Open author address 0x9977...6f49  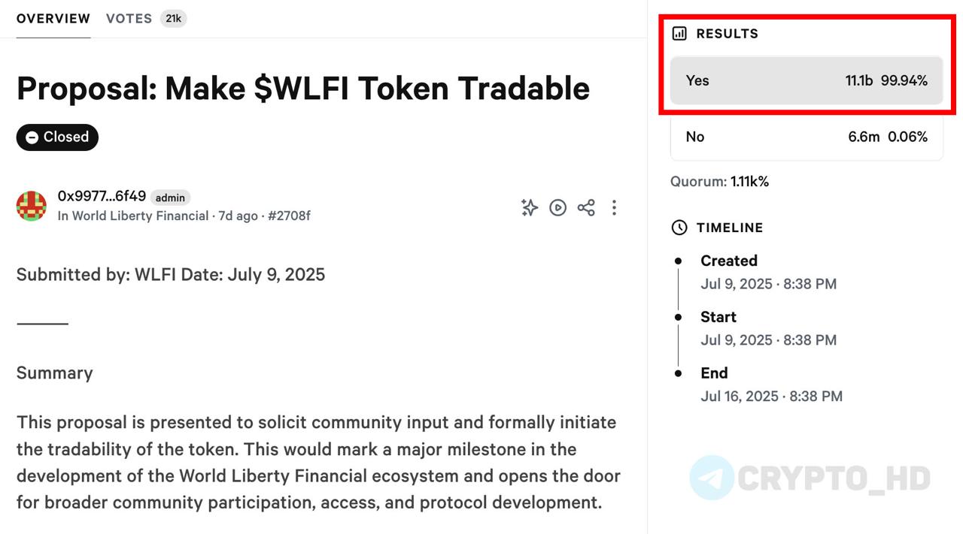[102, 196]
